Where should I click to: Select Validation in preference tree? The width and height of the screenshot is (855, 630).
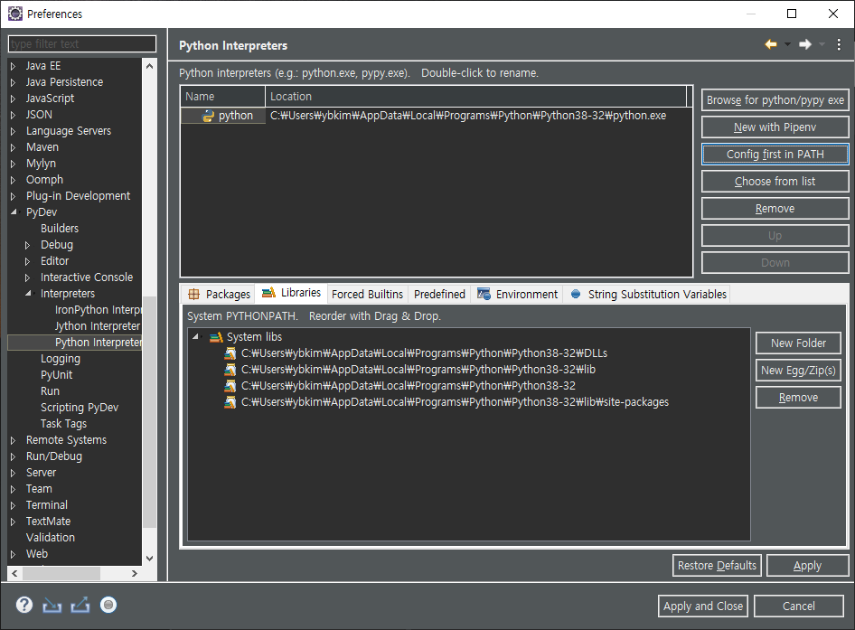pyautogui.click(x=51, y=537)
